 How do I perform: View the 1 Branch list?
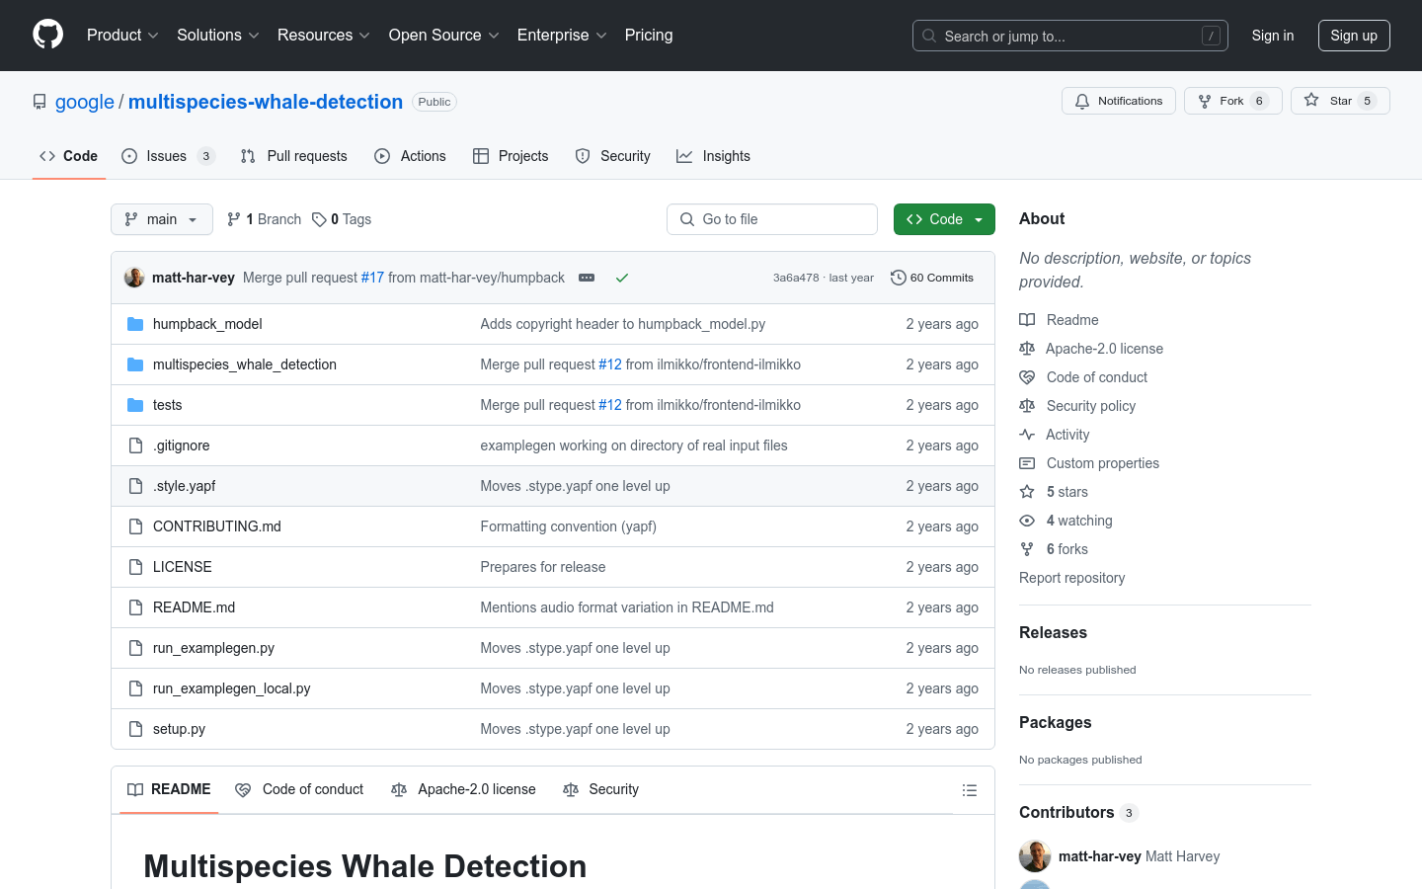(264, 219)
